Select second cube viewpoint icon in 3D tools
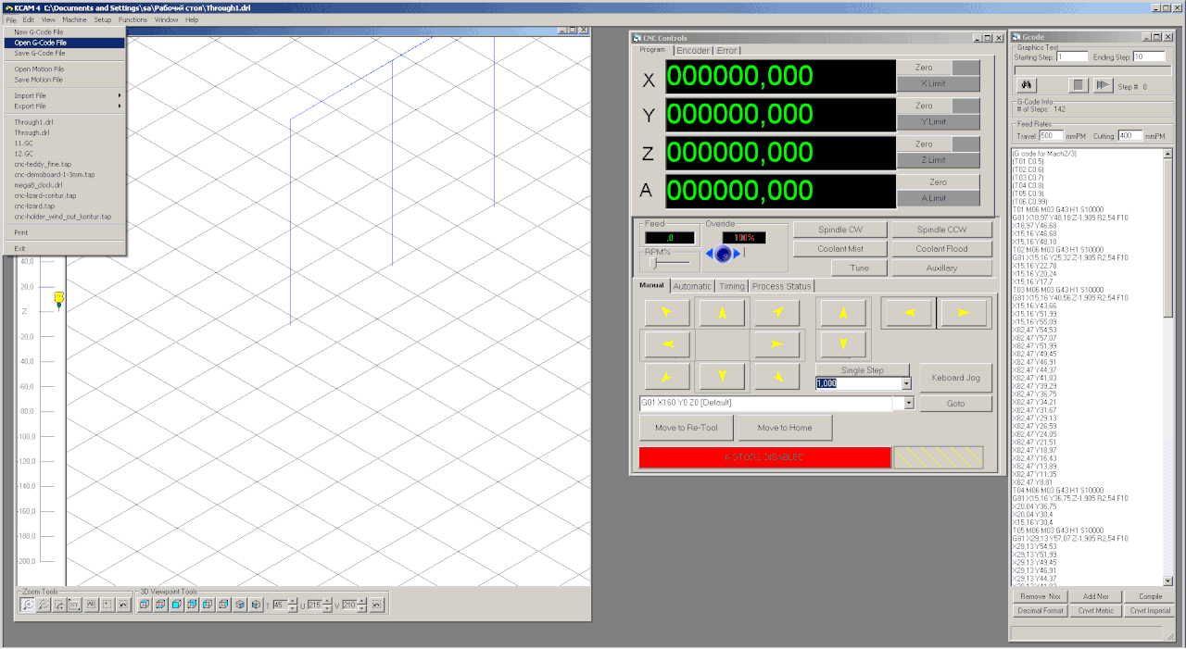 tap(160, 605)
